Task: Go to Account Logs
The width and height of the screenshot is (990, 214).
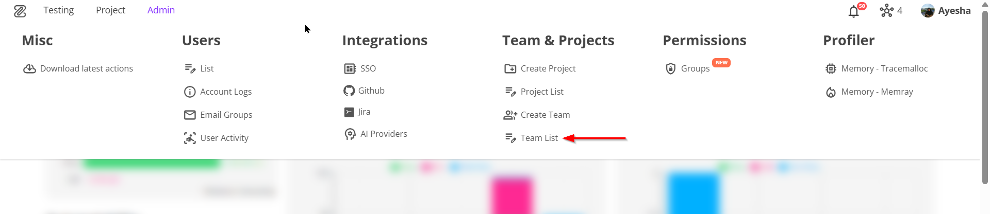Action: coord(226,92)
